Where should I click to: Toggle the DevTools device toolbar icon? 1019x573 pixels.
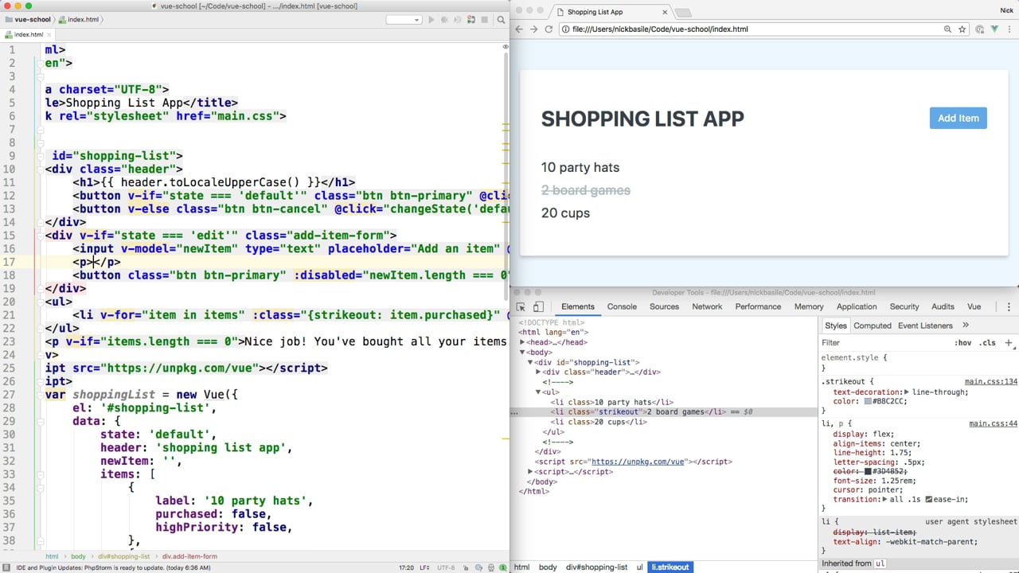point(537,306)
